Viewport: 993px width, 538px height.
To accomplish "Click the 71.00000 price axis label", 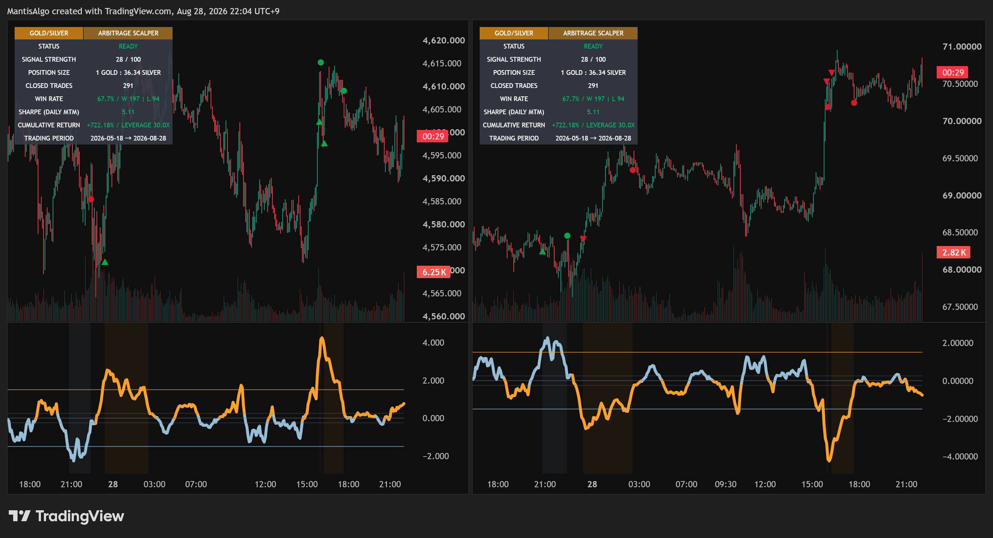I will (962, 47).
